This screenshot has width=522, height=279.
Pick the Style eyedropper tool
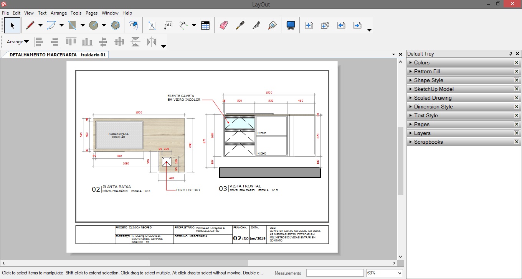tap(240, 25)
